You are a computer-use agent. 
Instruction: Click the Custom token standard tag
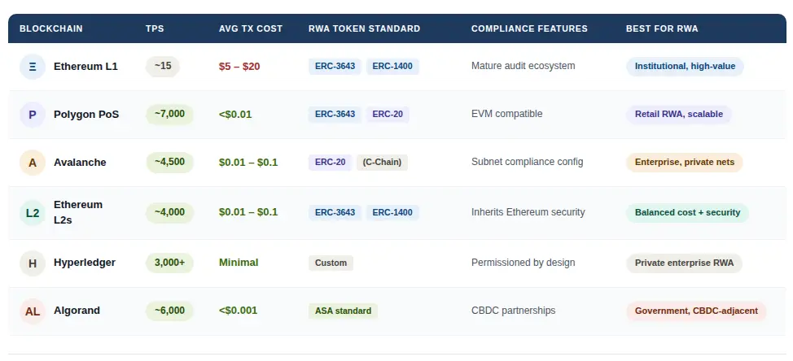(x=331, y=263)
